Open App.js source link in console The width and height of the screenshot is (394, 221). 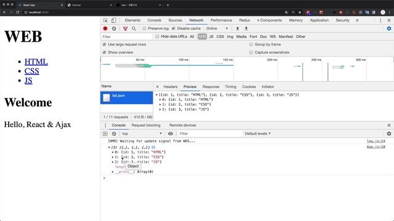click(x=376, y=147)
